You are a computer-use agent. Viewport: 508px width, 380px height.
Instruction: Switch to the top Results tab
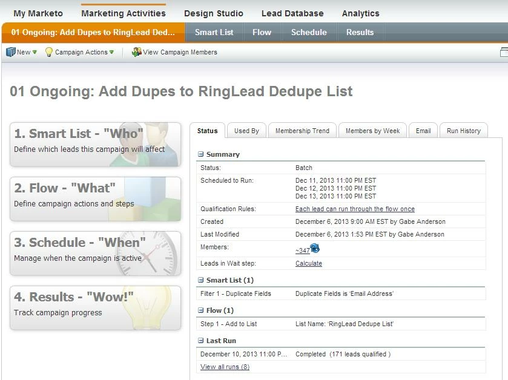click(x=360, y=32)
